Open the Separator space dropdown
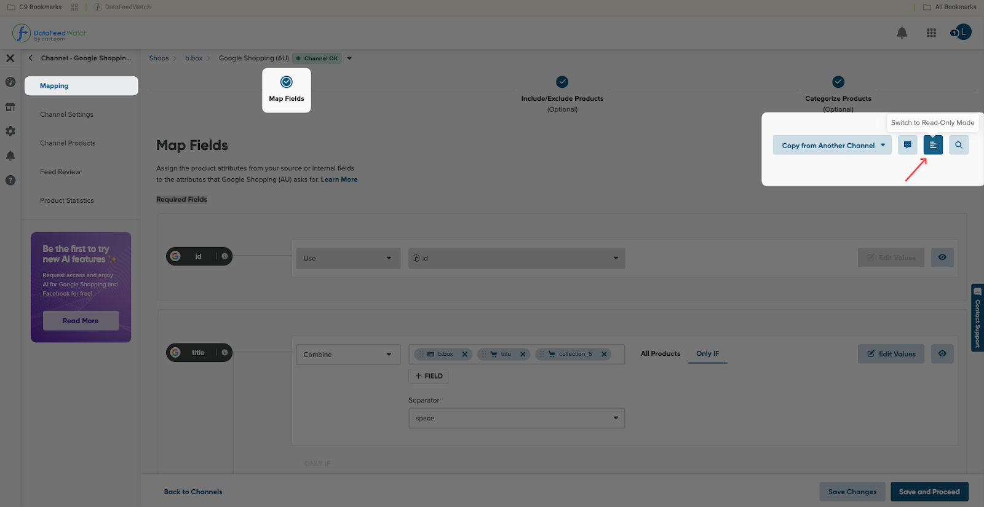984x507 pixels. pyautogui.click(x=516, y=419)
